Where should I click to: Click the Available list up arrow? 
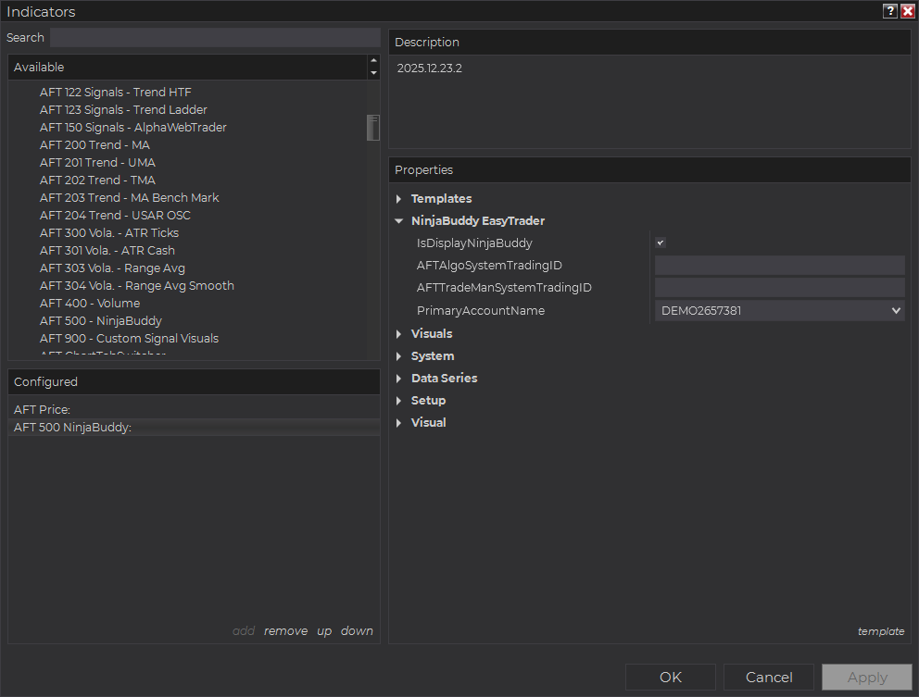coord(373,61)
